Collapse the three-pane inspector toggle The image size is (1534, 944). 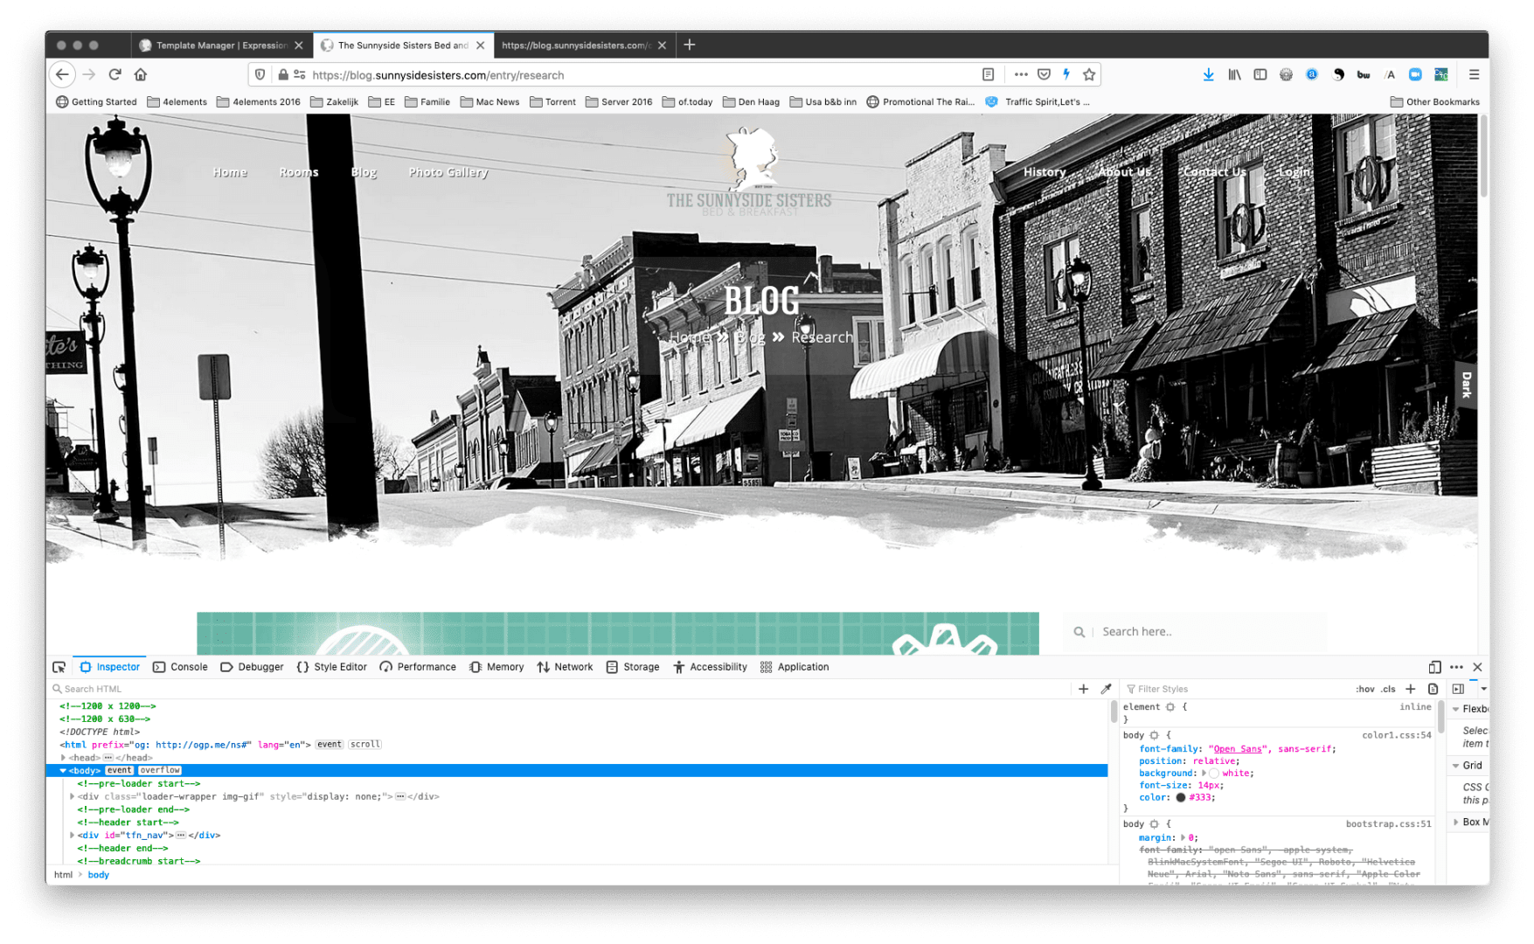tap(1458, 689)
